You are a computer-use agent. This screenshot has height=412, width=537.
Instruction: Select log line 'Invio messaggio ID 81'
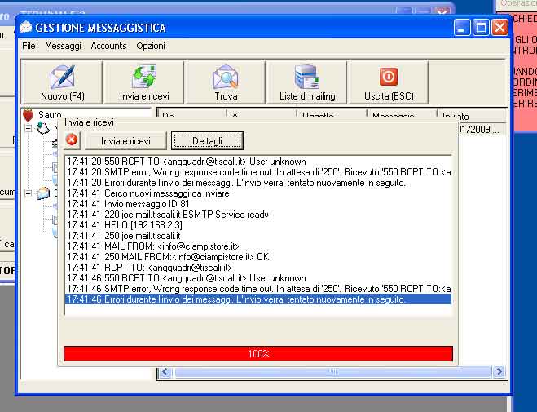point(258,204)
